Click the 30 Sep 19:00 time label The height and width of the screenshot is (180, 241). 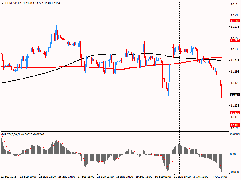coord(183,177)
